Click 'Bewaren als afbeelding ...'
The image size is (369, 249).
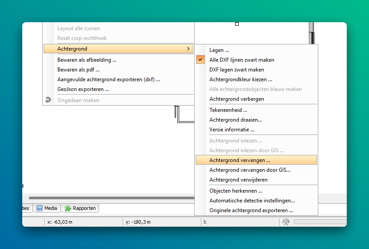coord(87,60)
